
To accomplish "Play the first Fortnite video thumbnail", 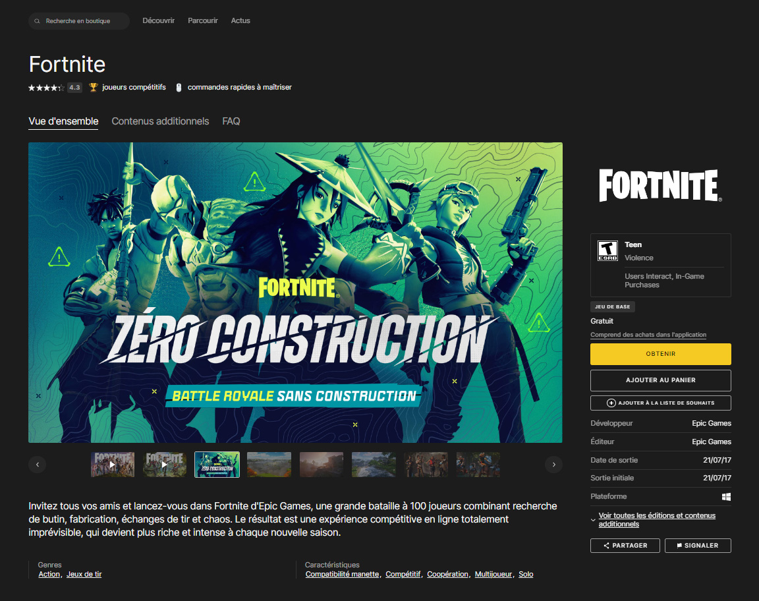I will [x=113, y=465].
